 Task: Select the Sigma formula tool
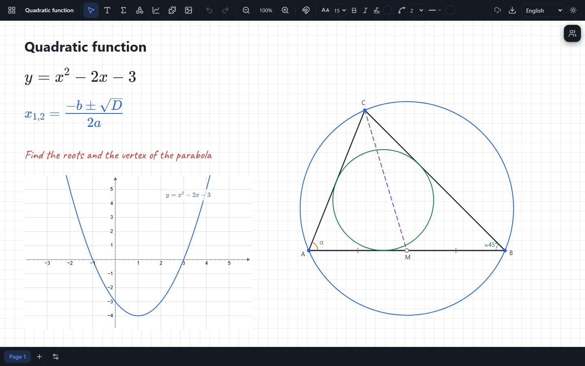point(123,10)
